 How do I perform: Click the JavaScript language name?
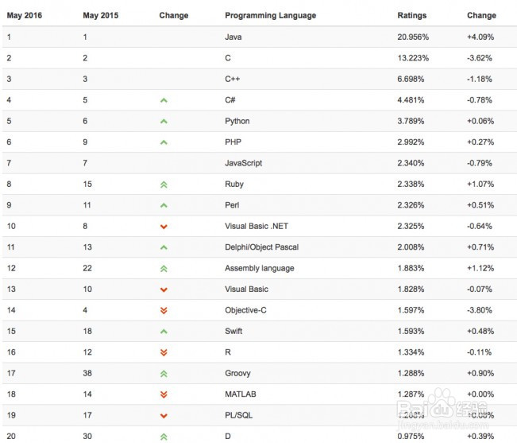click(x=243, y=163)
